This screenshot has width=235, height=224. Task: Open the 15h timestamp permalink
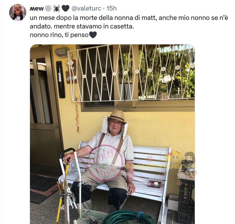(112, 8)
